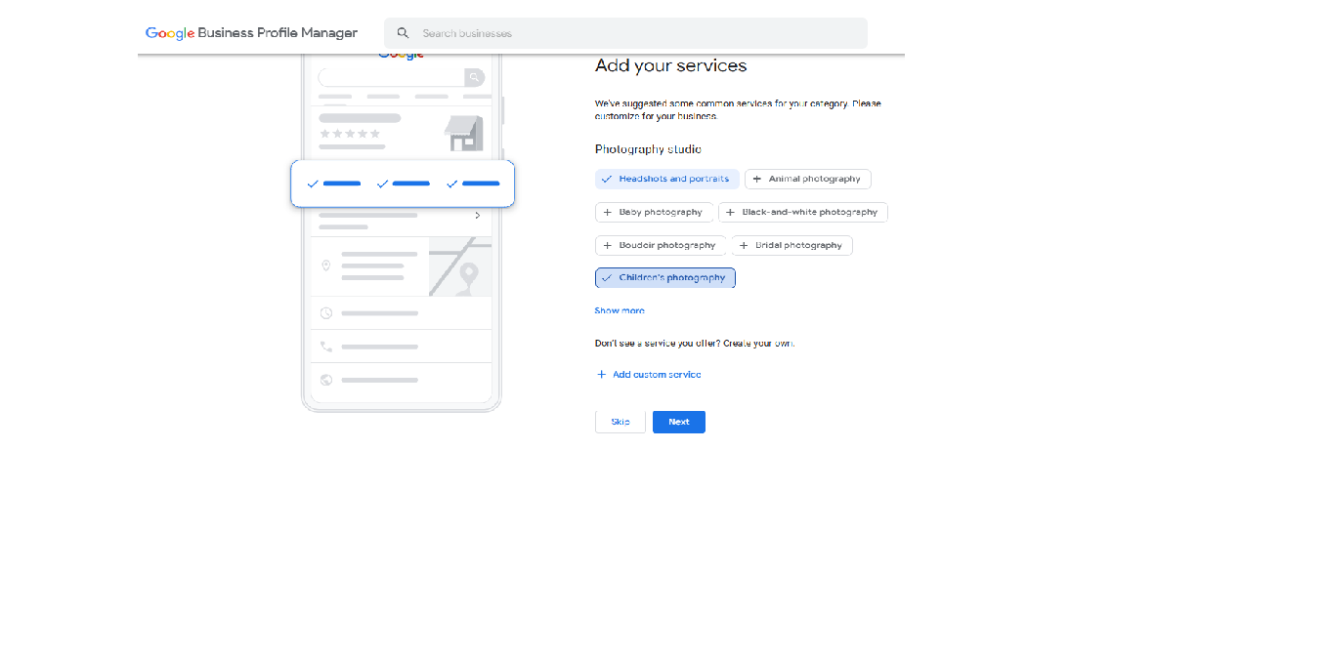The image size is (1326, 654).
Task: Click the Google Business Profile Manager logo
Action: pos(251,33)
